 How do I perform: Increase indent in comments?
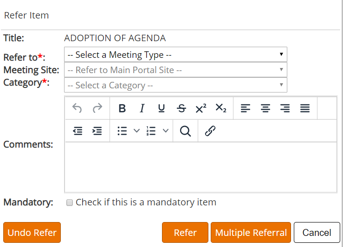click(x=97, y=131)
